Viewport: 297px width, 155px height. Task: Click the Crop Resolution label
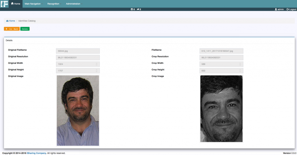160,57
